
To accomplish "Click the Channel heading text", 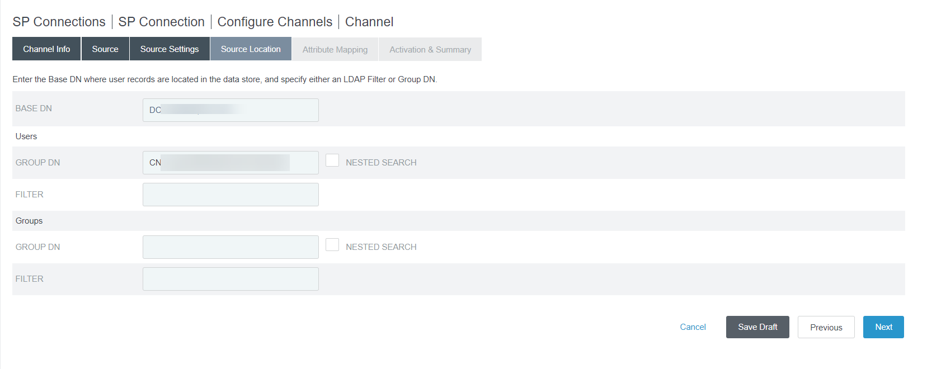I will point(369,22).
